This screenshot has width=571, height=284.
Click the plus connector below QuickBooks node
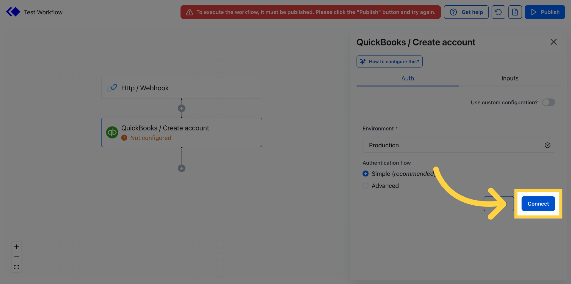pyautogui.click(x=181, y=168)
